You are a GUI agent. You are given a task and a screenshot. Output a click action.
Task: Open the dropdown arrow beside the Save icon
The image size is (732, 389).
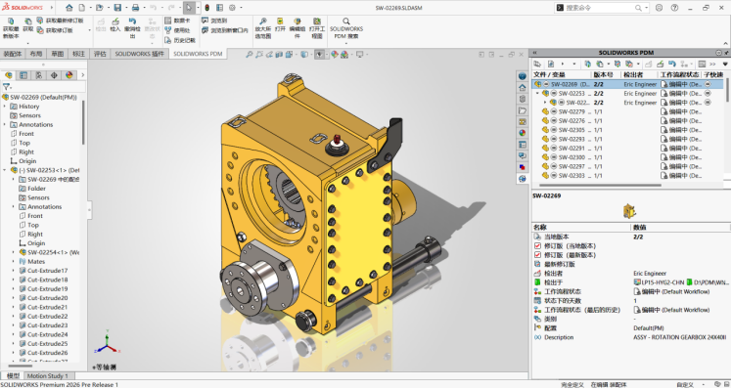point(126,8)
